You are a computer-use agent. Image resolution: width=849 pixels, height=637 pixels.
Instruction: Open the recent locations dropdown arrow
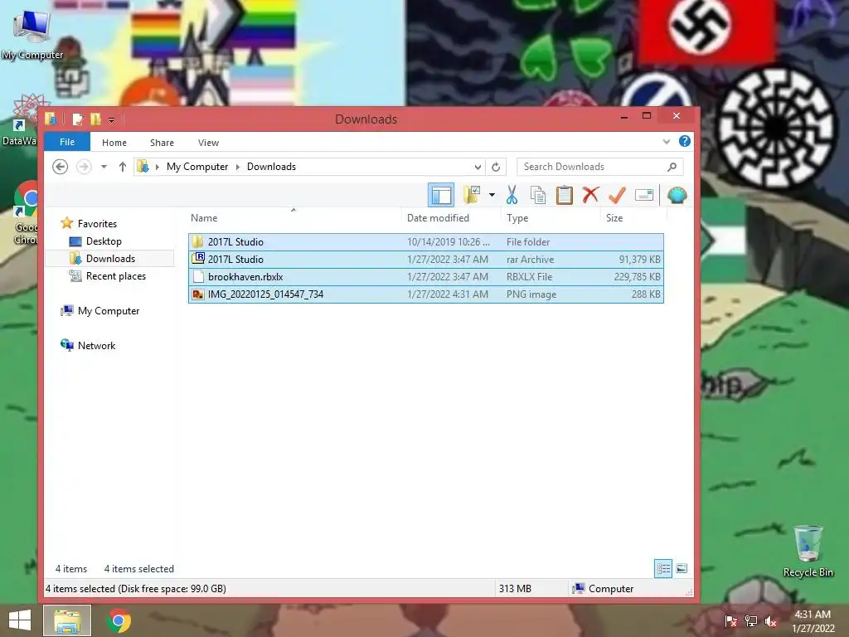point(104,166)
